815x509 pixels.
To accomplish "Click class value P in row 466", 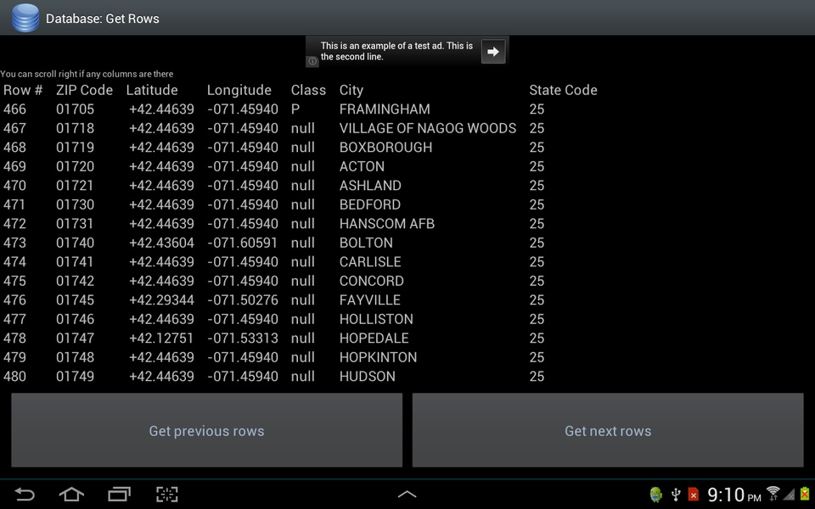I will [295, 109].
